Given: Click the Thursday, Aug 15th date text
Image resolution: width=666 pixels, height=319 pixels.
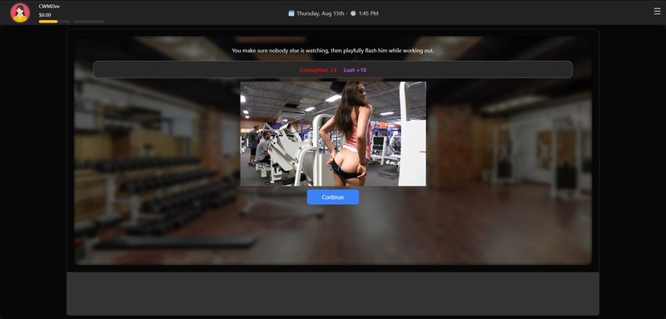Looking at the screenshot, I should pyautogui.click(x=321, y=13).
